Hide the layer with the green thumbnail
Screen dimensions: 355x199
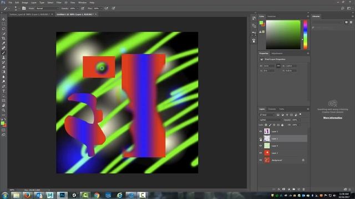[260, 146]
